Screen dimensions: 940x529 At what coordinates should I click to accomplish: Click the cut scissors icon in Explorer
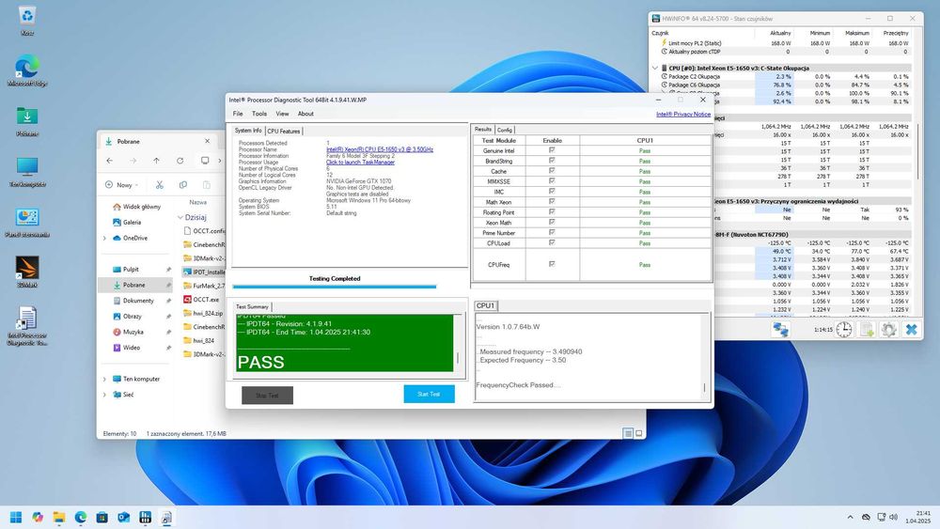(160, 184)
